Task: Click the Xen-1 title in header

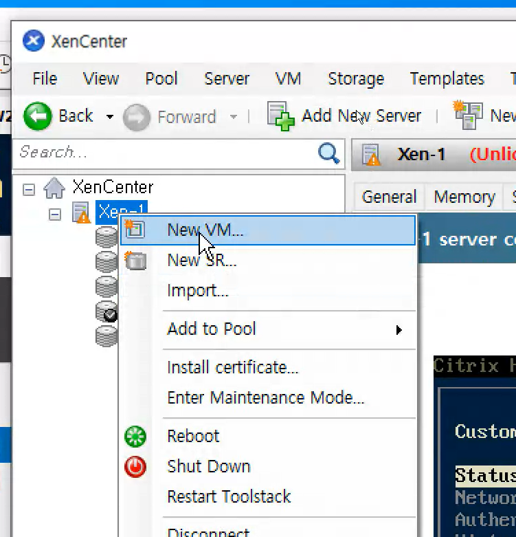Action: point(421,155)
